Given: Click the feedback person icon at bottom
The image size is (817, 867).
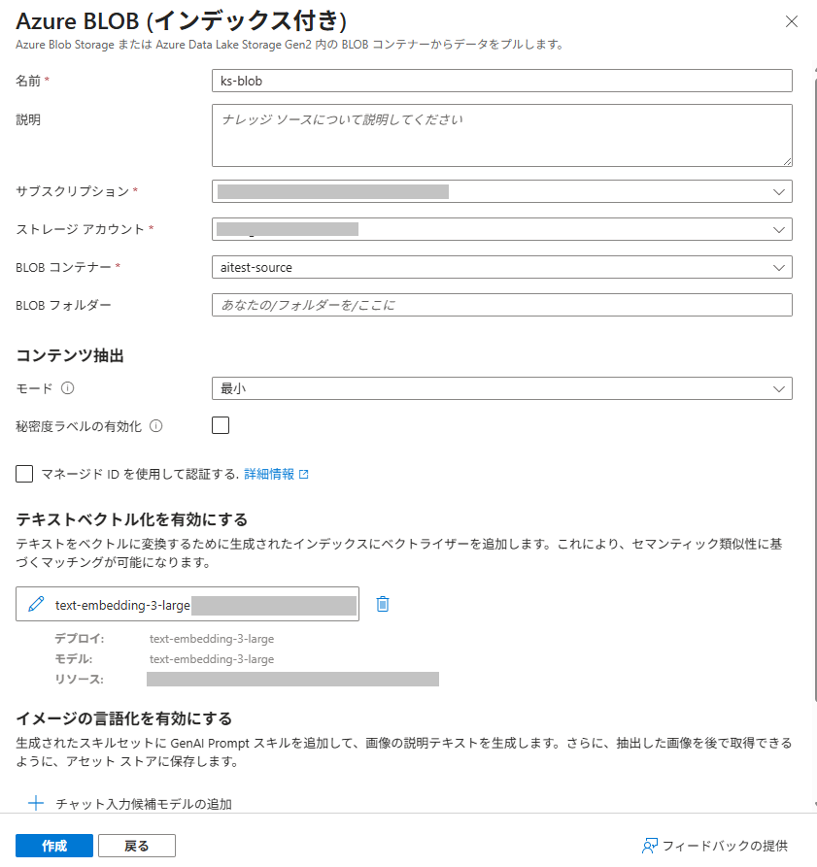Looking at the screenshot, I should pyautogui.click(x=649, y=846).
